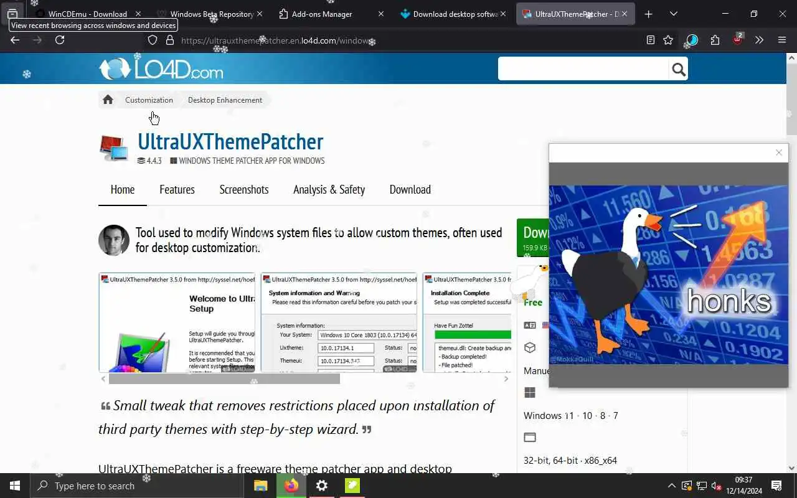Screen dimensions: 797x498
Task: Click page scrollbar down arrow
Action: 791,468
